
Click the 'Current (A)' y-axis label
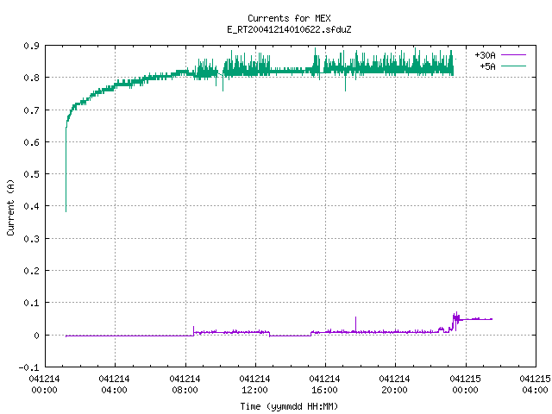click(10, 207)
